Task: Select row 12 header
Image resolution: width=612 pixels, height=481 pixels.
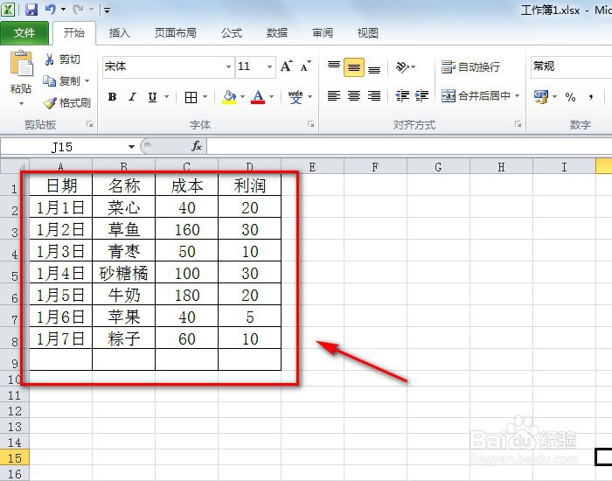Action: click(x=15, y=411)
